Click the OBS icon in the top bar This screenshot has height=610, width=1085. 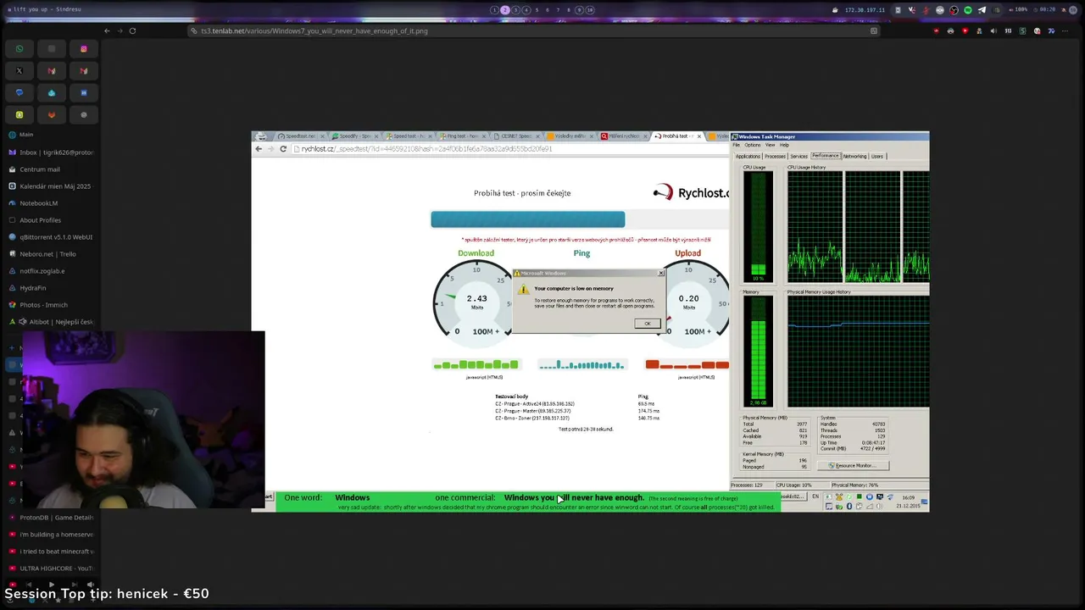pos(954,10)
